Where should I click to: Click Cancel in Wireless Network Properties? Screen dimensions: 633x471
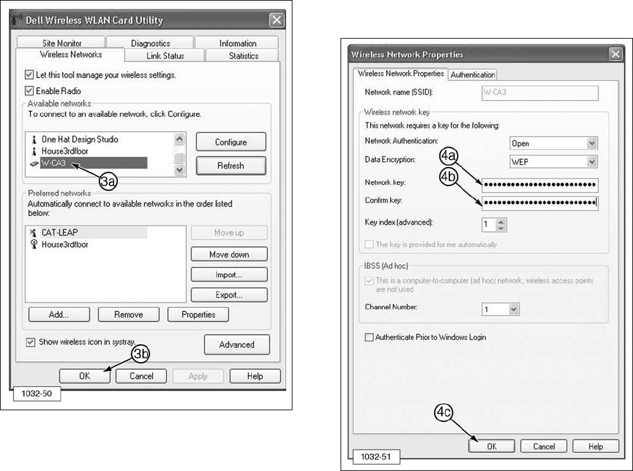(544, 446)
